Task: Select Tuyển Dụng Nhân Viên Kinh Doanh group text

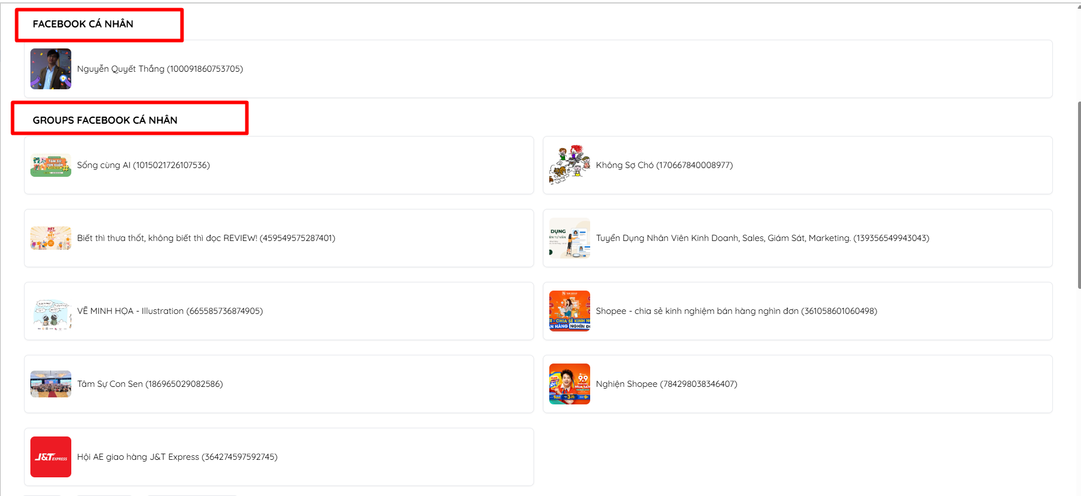Action: 762,238
